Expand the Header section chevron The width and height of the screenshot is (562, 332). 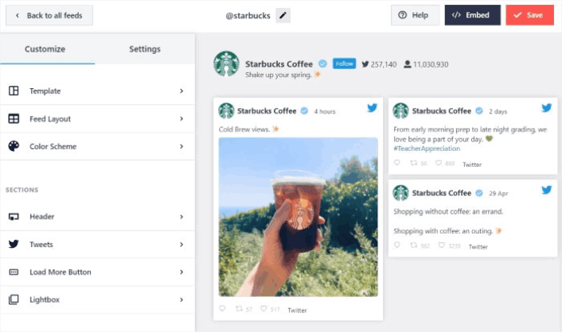click(181, 217)
